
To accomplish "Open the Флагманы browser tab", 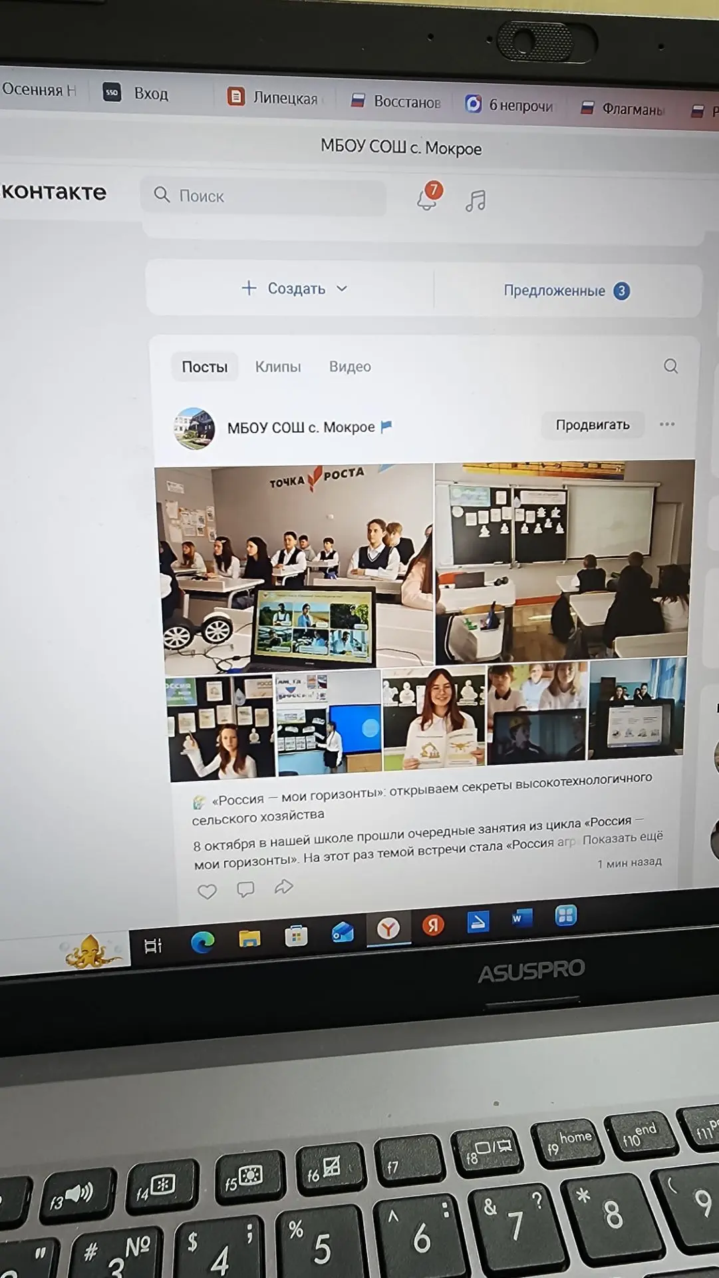I will (x=623, y=108).
